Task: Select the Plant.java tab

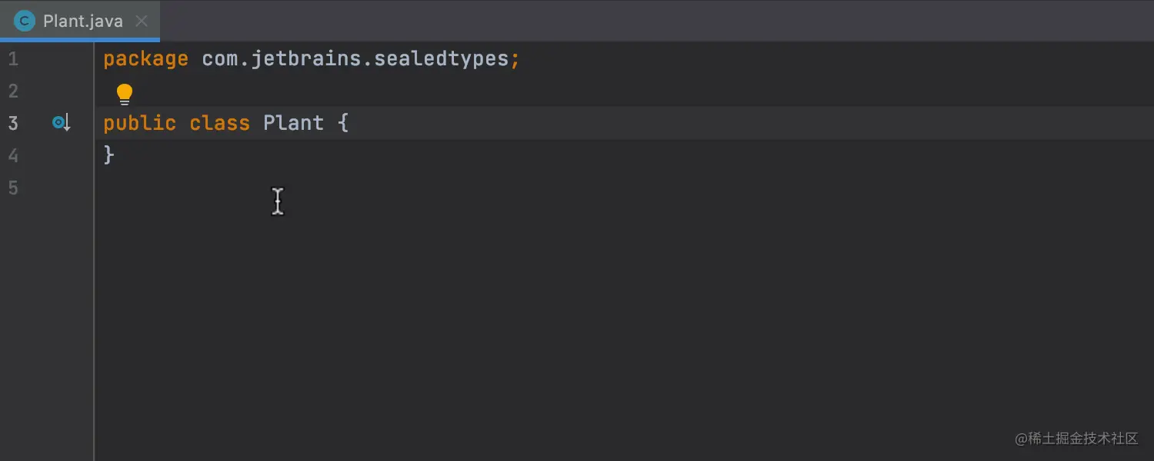Action: (x=82, y=21)
